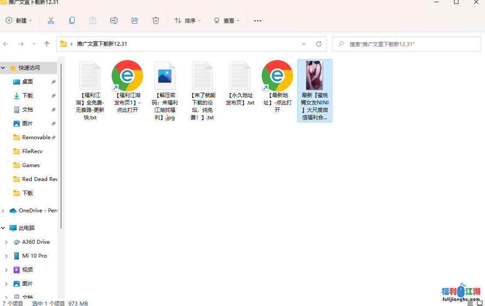The image size is (485, 306).
Task: Collapse the 快速访问 tree section
Action: [x=3, y=68]
